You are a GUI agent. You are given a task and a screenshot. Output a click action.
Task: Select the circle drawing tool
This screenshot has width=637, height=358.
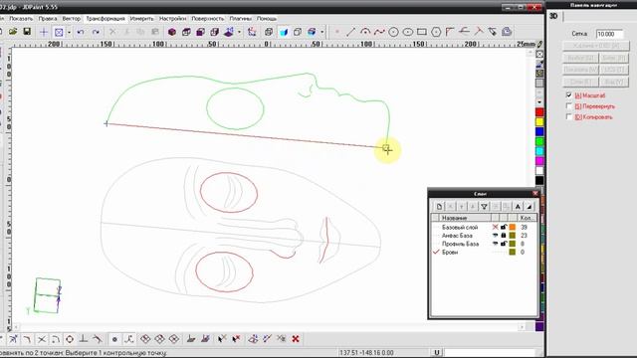pyautogui.click(x=393, y=32)
